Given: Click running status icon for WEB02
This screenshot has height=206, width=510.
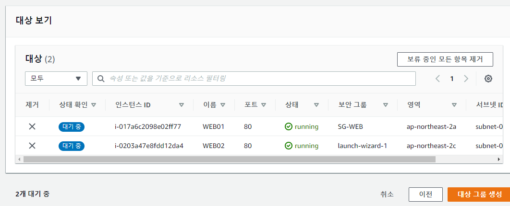Looking at the screenshot, I should (289, 146).
